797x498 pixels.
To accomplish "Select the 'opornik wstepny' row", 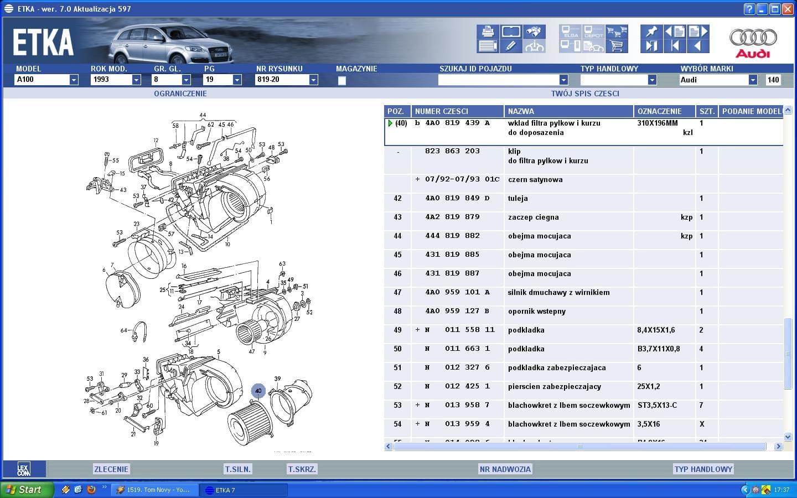I will tap(584, 312).
